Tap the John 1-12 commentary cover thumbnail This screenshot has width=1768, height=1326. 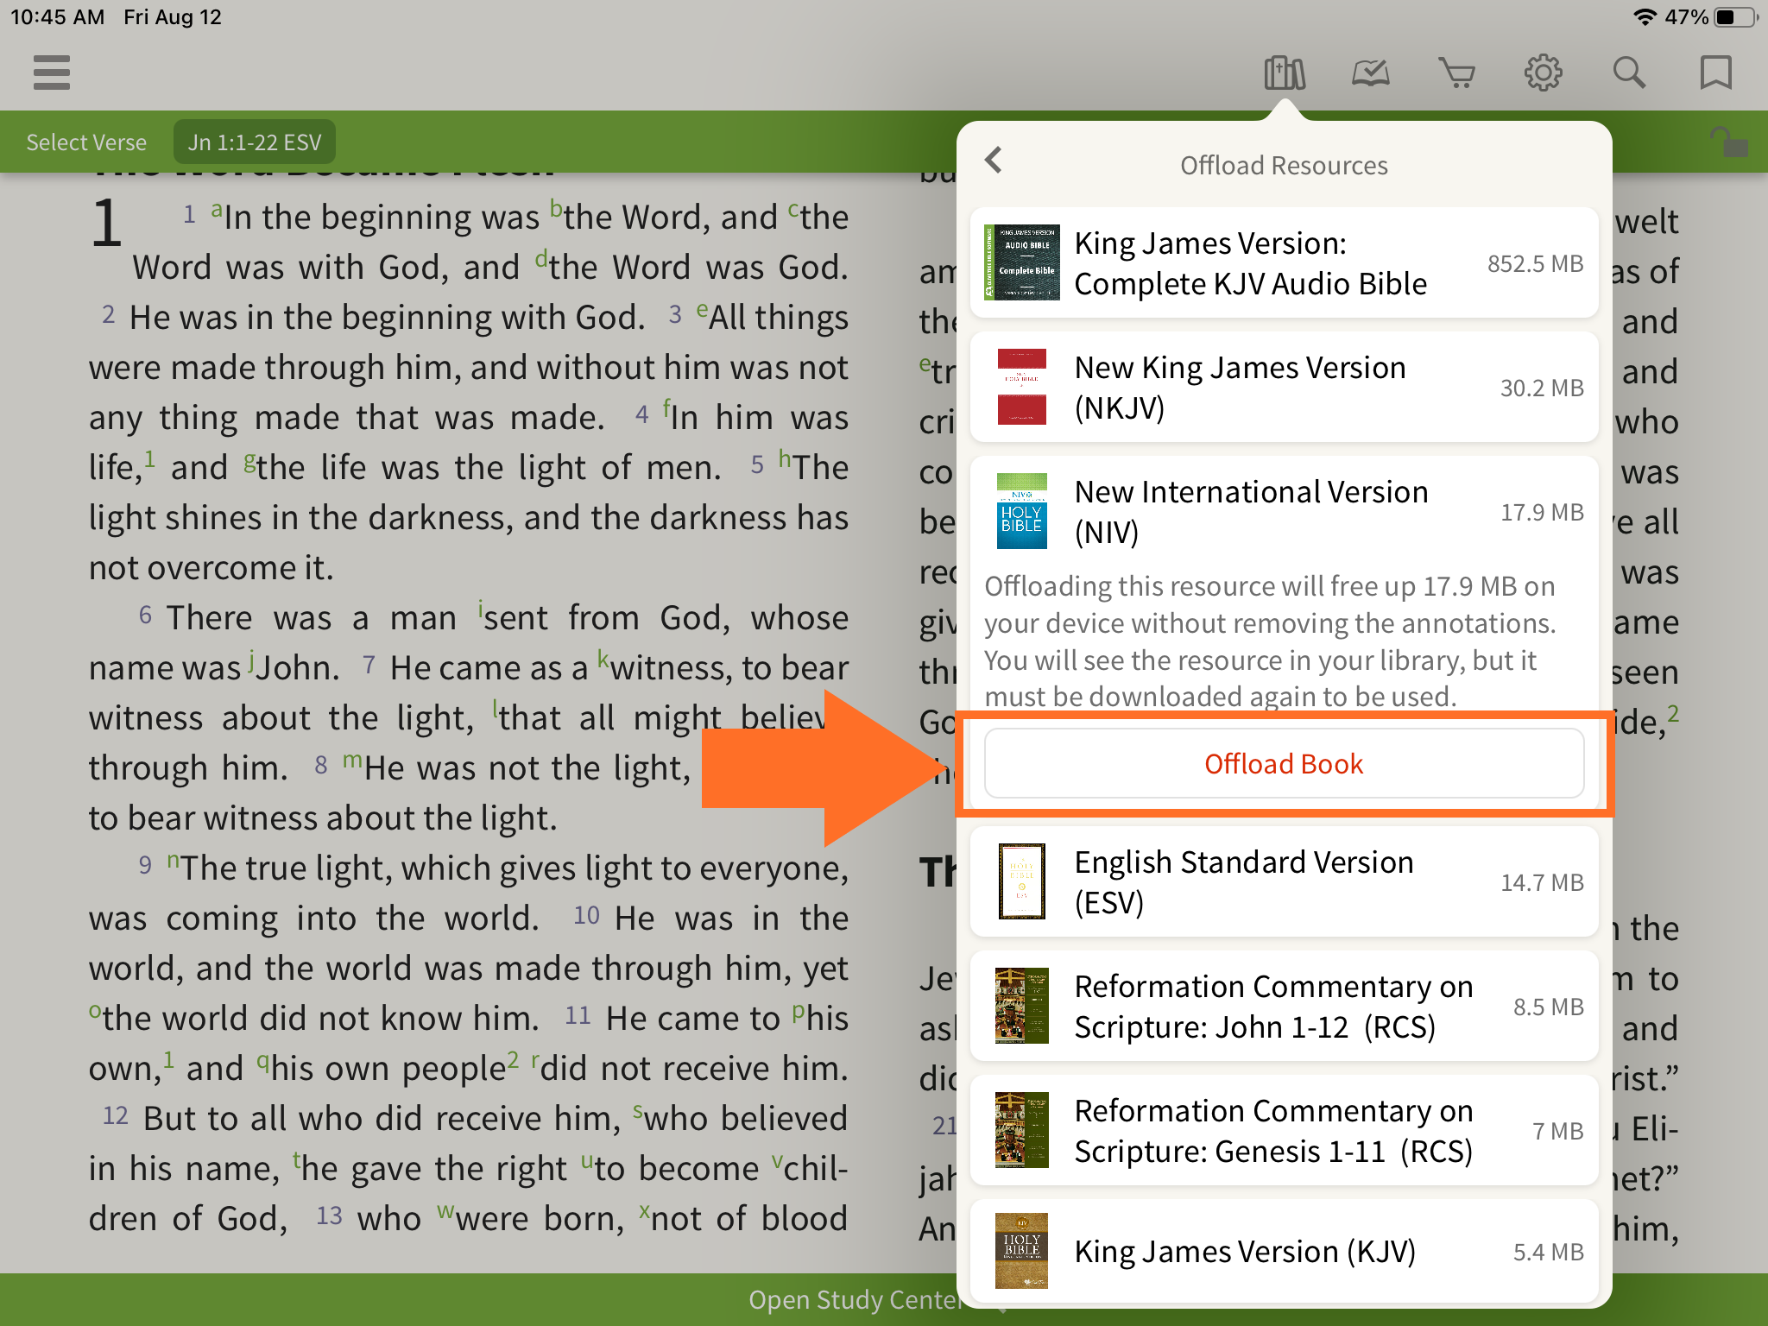coord(1022,1006)
